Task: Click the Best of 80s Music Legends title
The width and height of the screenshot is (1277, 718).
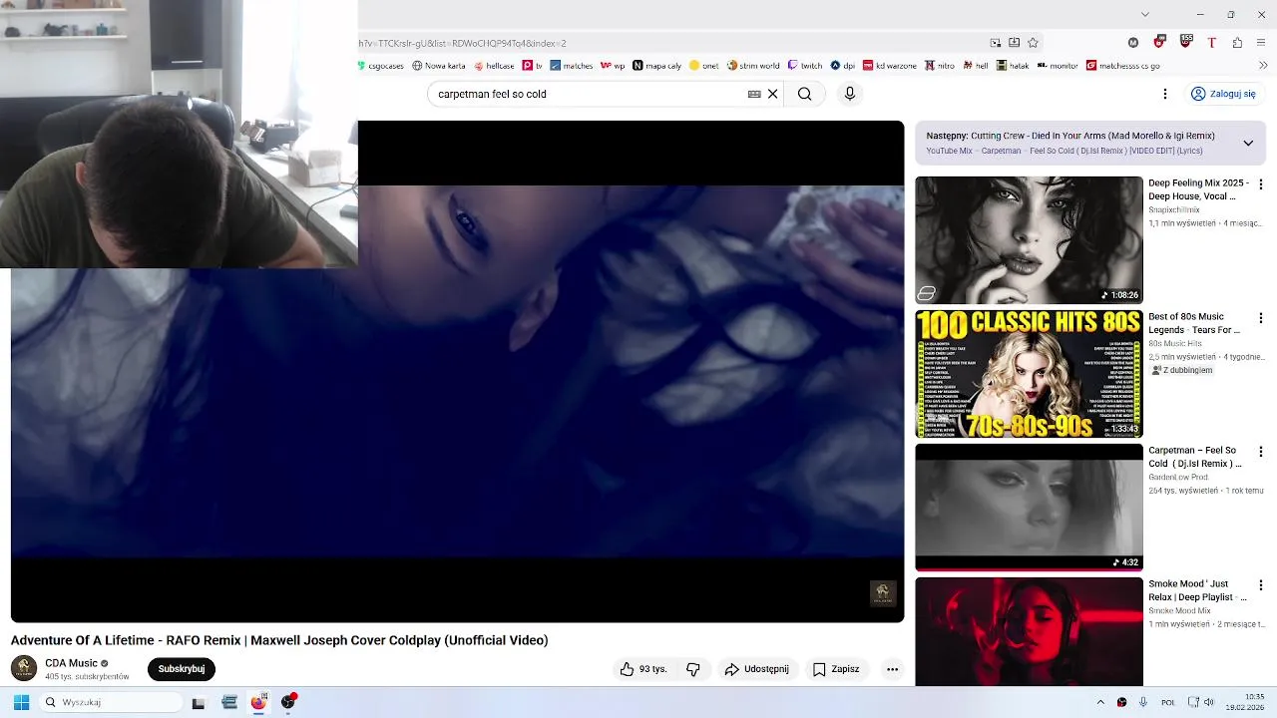Action: (x=1194, y=323)
